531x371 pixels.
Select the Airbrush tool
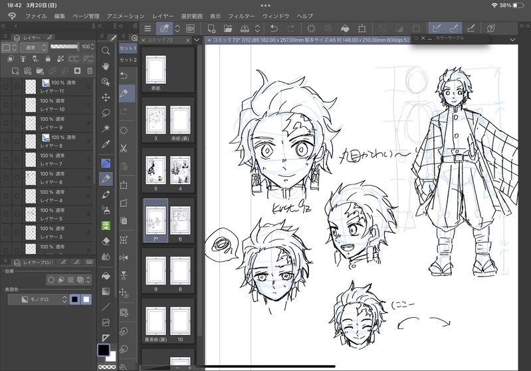point(106,210)
